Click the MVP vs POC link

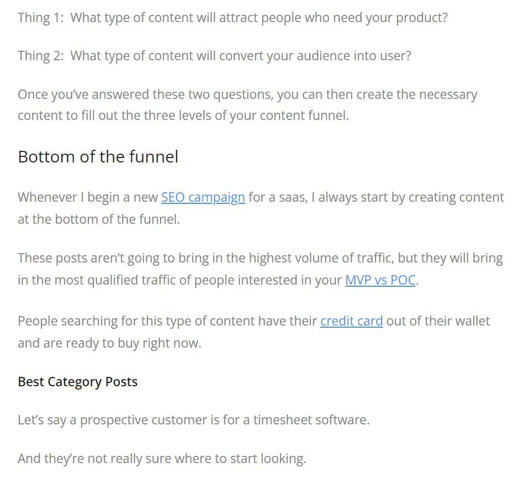click(380, 280)
